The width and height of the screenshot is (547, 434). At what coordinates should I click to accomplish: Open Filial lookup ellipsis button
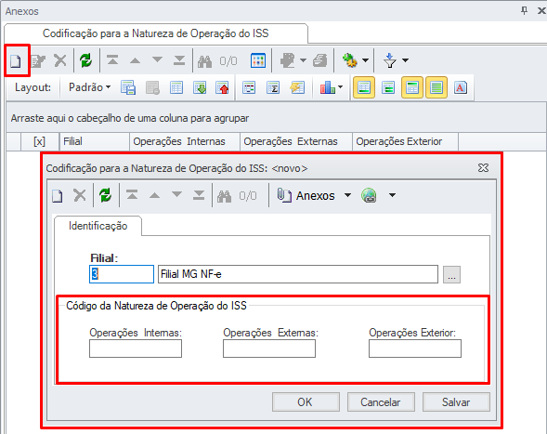(x=451, y=274)
